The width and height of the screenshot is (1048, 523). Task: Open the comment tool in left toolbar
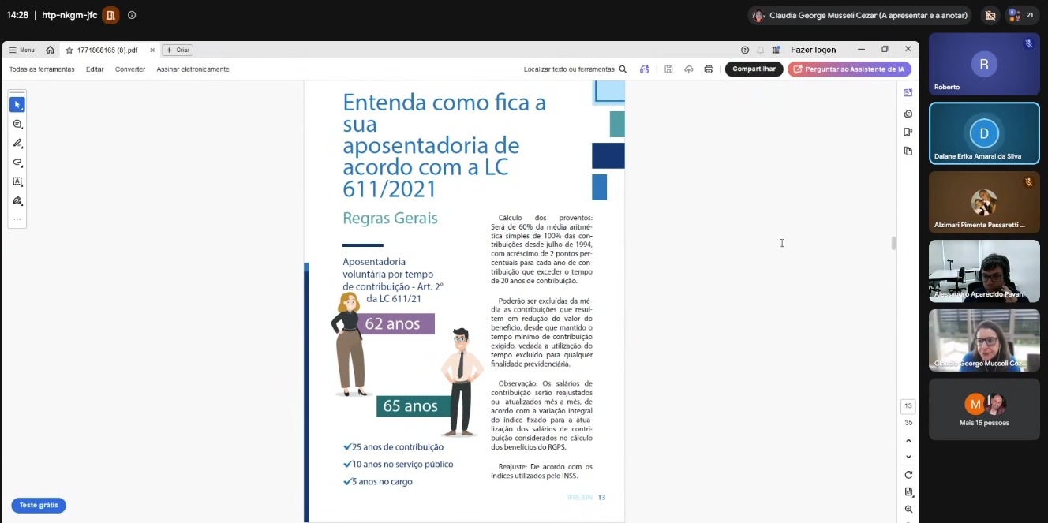(17, 125)
